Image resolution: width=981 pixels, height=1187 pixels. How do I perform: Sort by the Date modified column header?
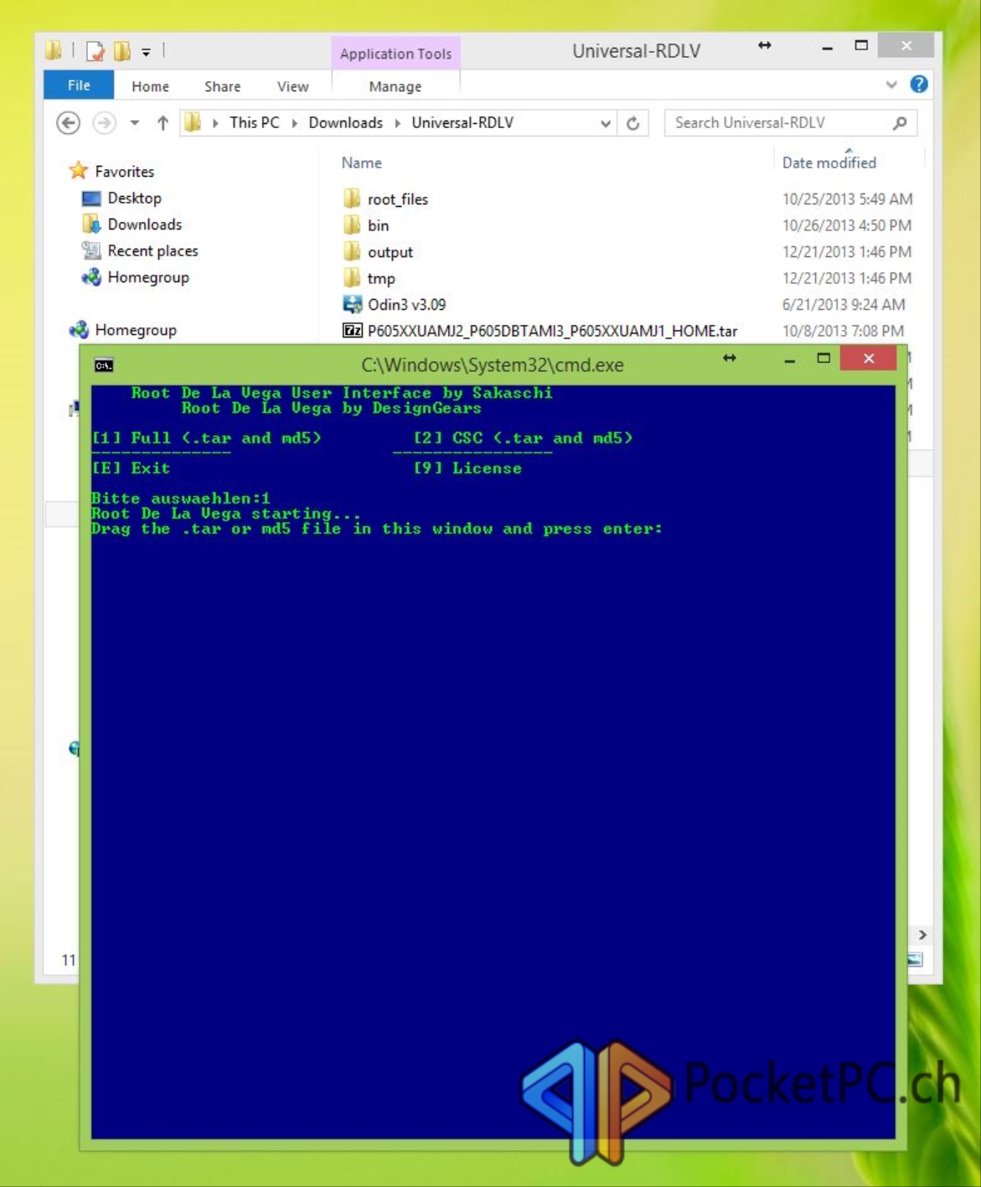pyautogui.click(x=829, y=163)
